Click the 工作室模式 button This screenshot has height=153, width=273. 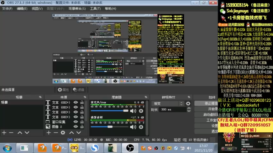click(x=206, y=120)
